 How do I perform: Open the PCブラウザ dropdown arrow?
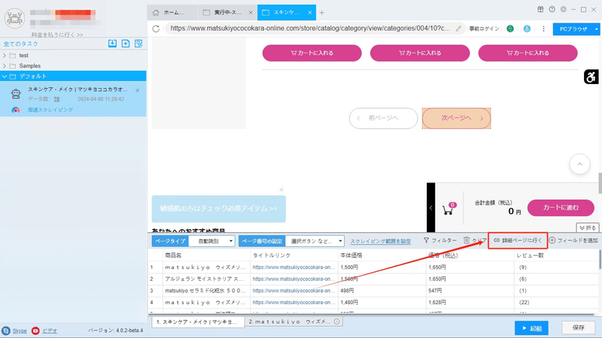(596, 29)
